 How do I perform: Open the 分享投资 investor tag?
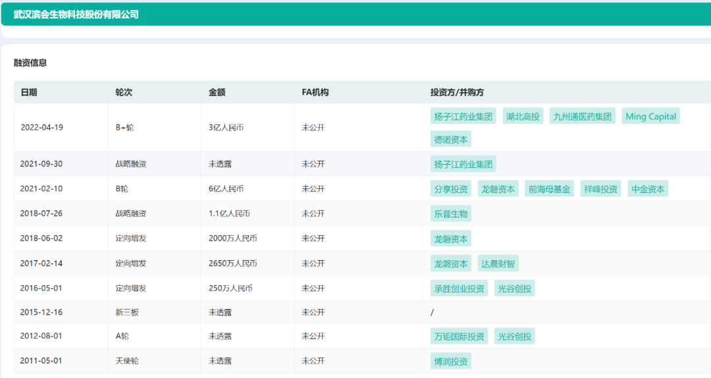click(451, 189)
